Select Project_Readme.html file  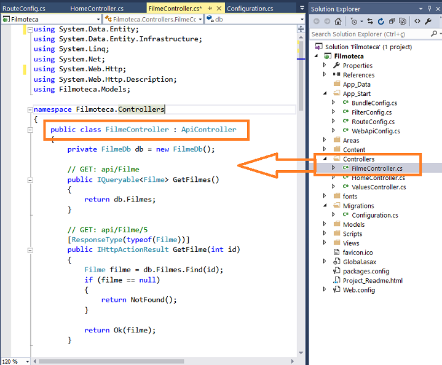[x=373, y=280]
